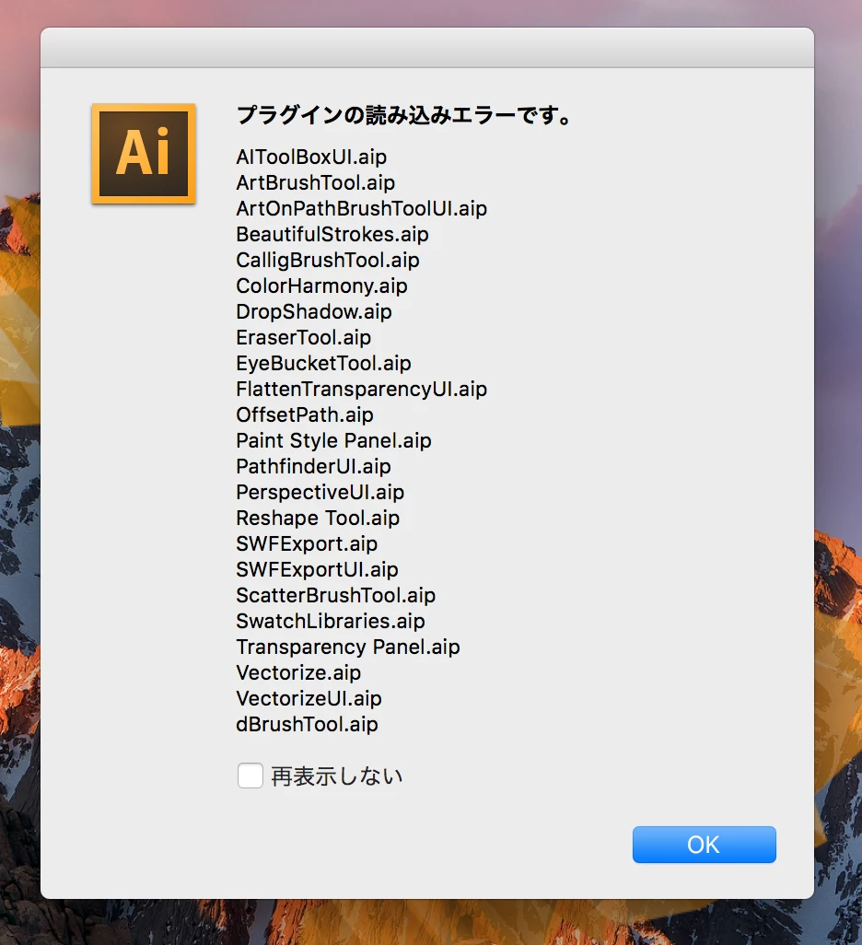Select the AIToolBoxUI.aip entry
The image size is (862, 945).
tap(311, 157)
